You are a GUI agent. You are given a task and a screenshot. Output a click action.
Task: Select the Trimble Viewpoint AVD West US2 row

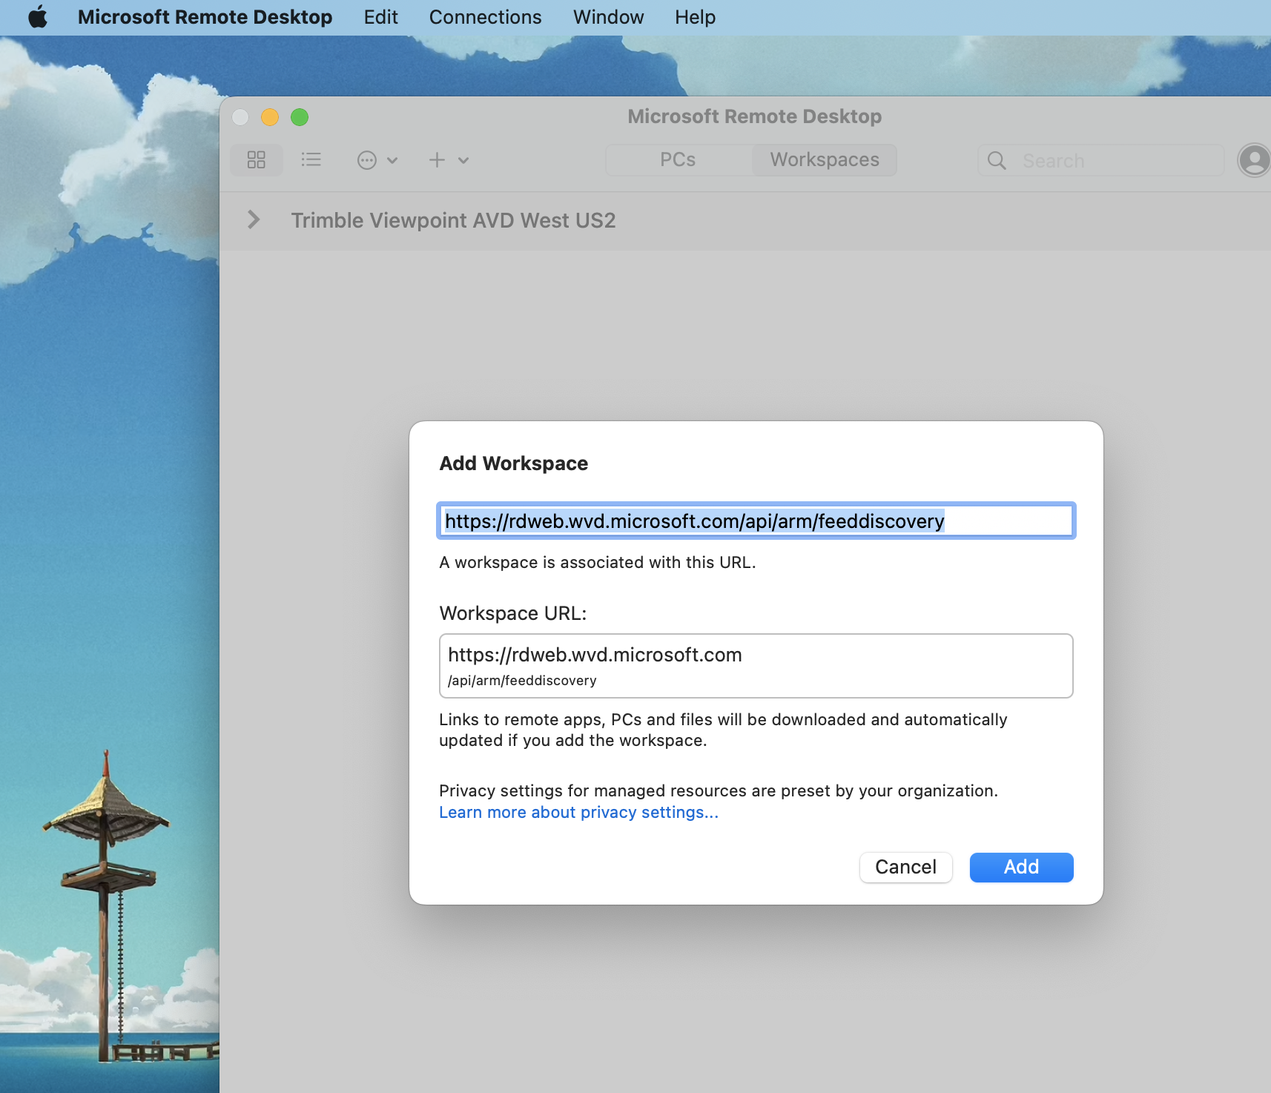745,220
